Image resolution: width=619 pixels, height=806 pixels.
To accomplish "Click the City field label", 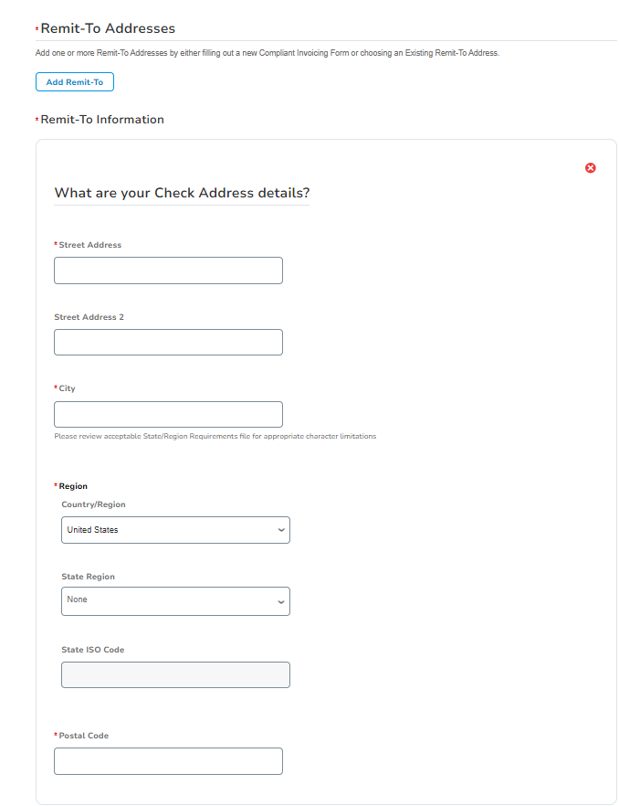I will coord(67,388).
